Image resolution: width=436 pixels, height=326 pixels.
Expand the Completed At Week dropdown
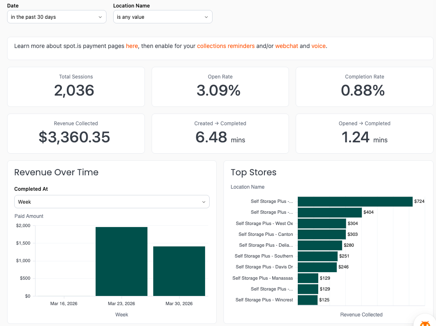click(112, 202)
